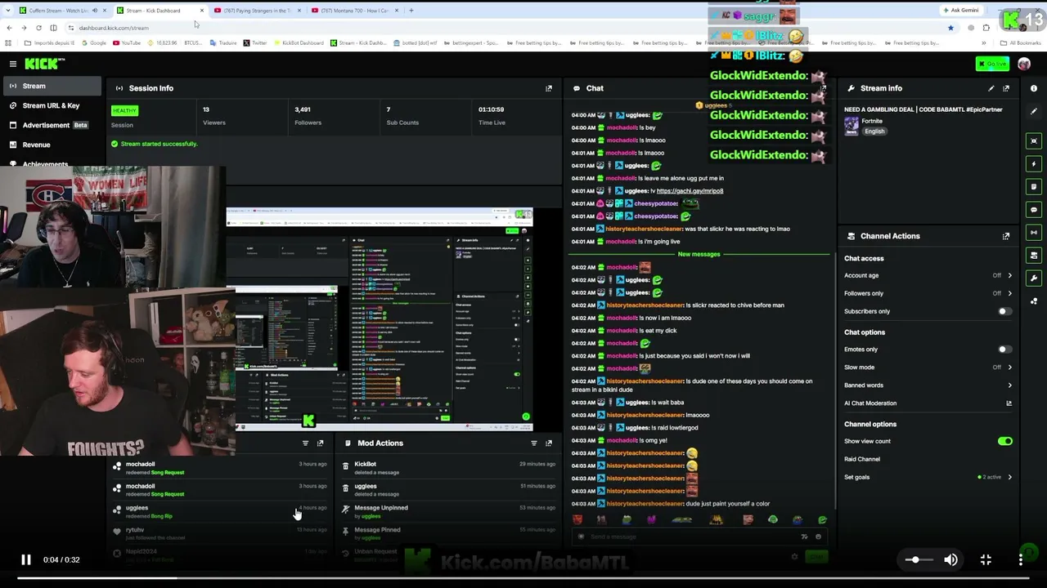This screenshot has width=1047, height=588.
Task: Open the profile avatar menu in header
Action: click(x=1024, y=64)
